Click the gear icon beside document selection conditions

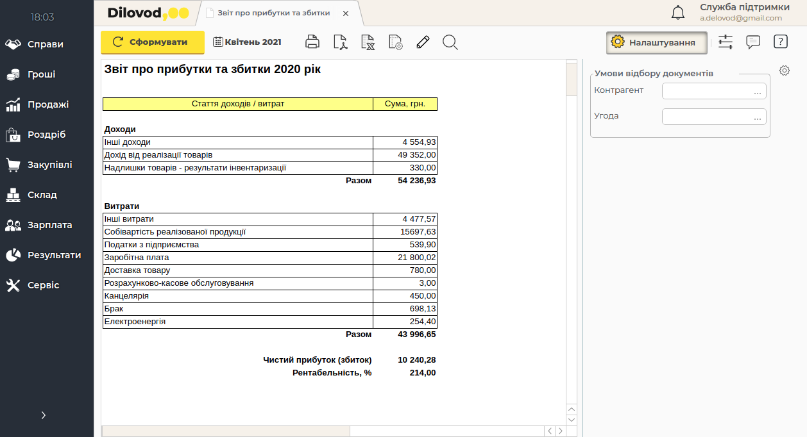785,70
